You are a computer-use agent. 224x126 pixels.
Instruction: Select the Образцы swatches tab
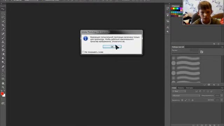point(176,6)
